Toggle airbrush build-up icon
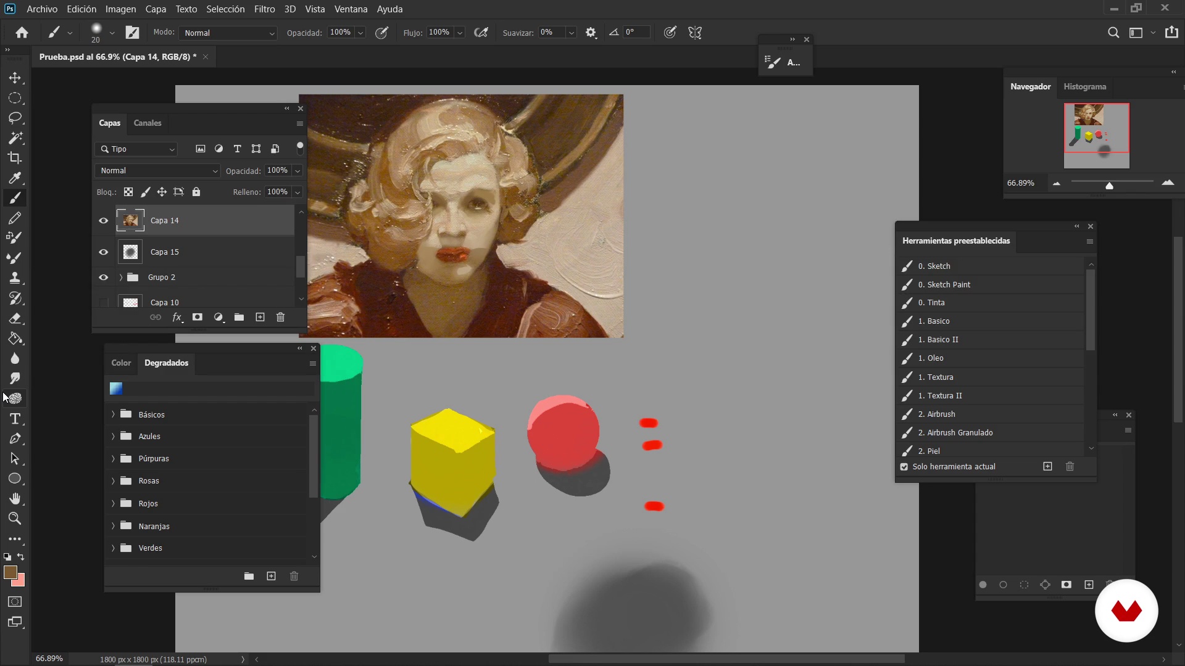Viewport: 1185px width, 666px height. tap(481, 33)
